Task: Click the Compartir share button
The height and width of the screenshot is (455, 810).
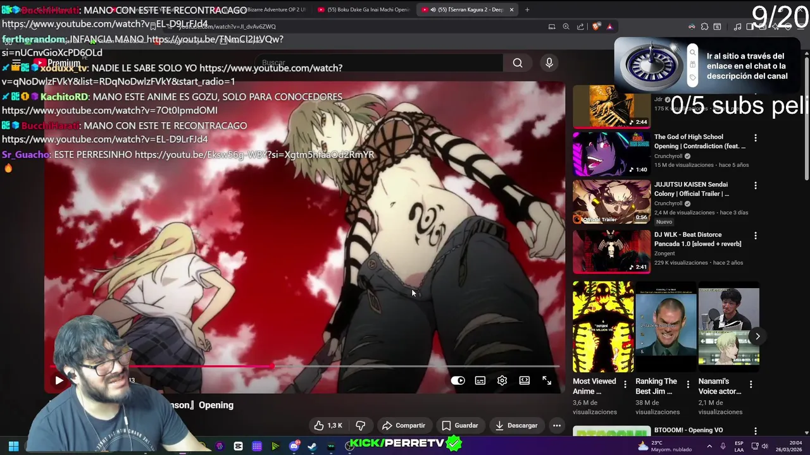Action: 404,425
